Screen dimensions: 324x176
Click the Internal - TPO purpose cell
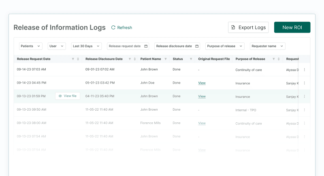pyautogui.click(x=246, y=110)
